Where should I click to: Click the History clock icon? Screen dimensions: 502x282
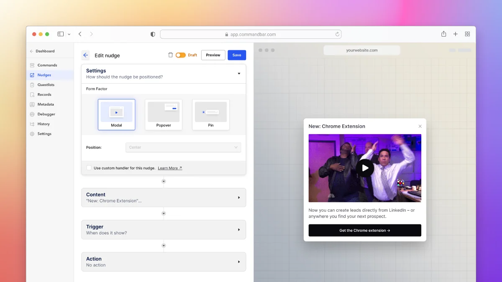point(32,124)
